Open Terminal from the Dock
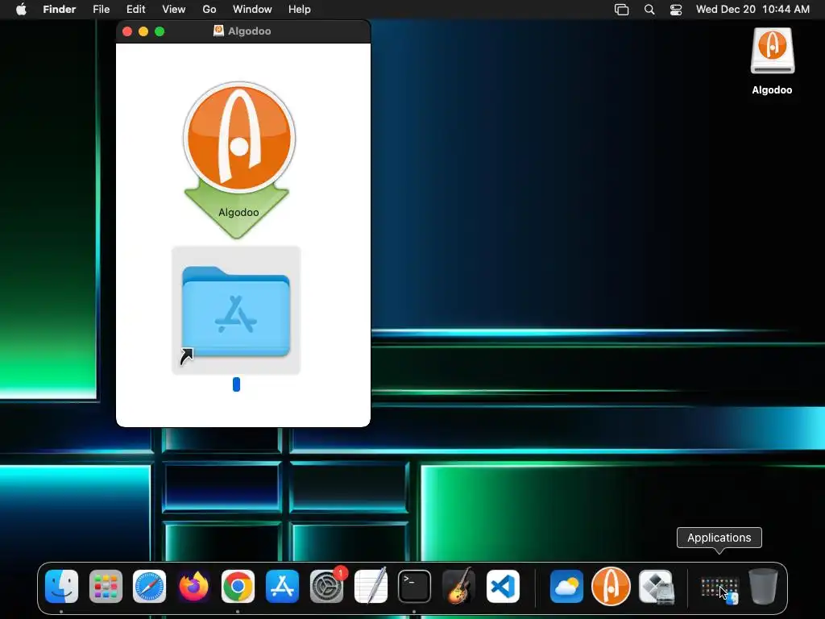The height and width of the screenshot is (619, 825). pos(415,587)
